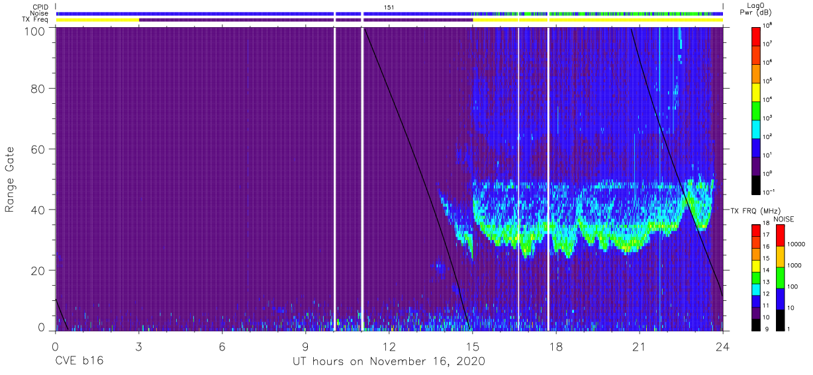The height and width of the screenshot is (375, 813).
Task: Click the black segment of Lag0 Pwr colorbar
Action: (757, 185)
